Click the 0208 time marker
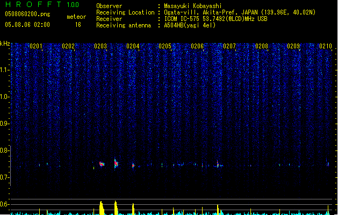The height and width of the screenshot is (215, 338). pyautogui.click(x=262, y=46)
